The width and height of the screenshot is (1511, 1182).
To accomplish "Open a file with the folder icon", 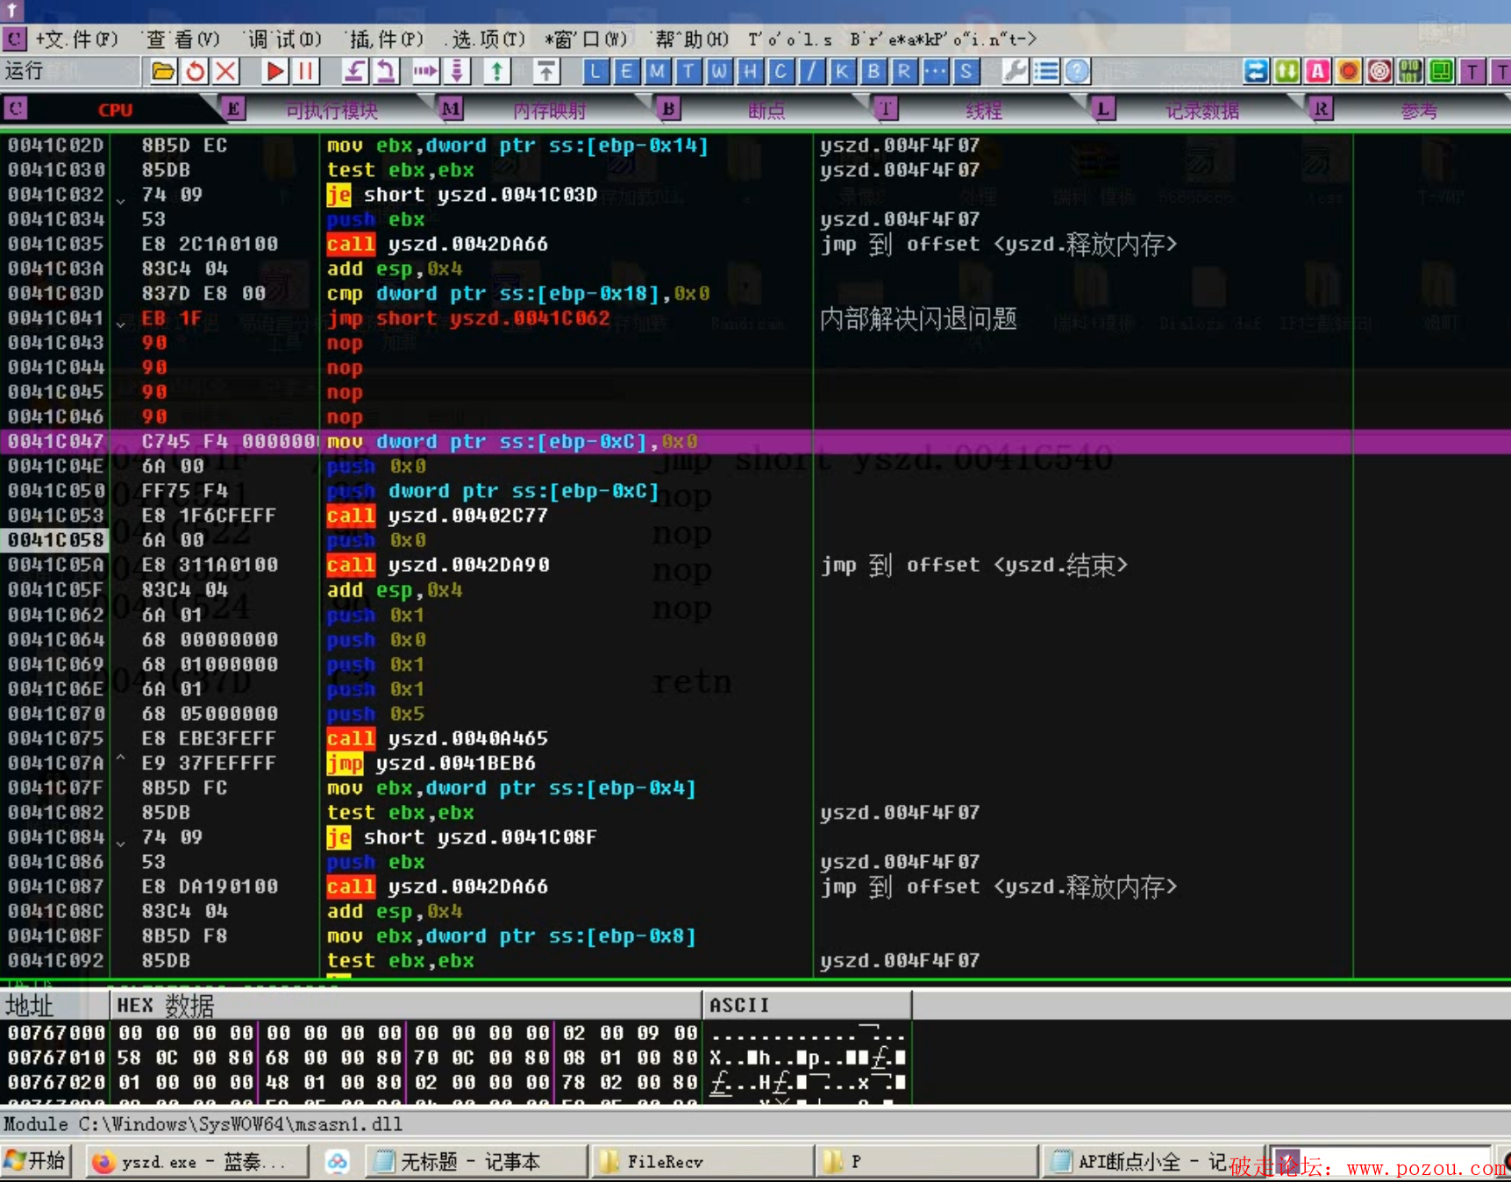I will tap(163, 71).
